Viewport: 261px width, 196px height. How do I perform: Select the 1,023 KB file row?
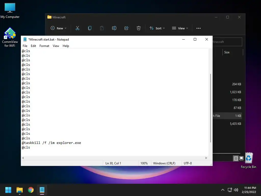227,92
